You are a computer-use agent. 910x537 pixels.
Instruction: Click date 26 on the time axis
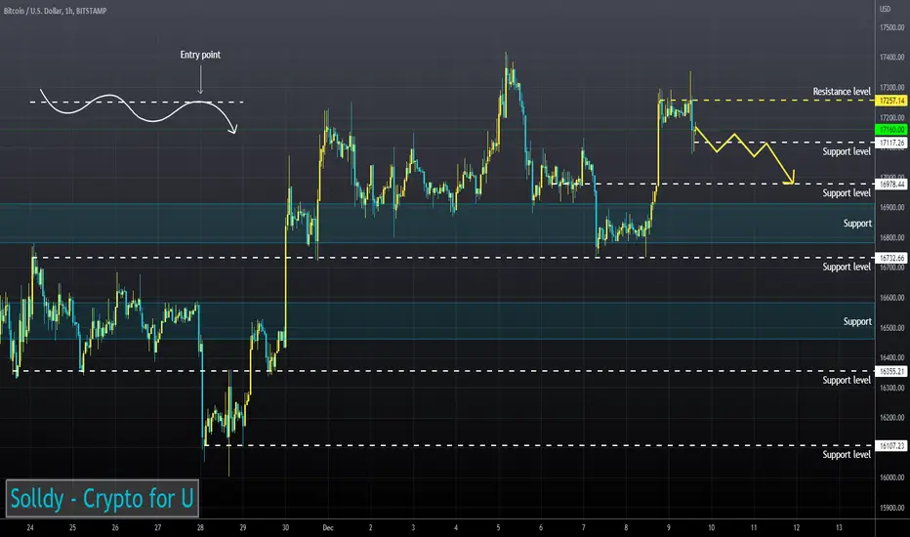tap(115, 527)
